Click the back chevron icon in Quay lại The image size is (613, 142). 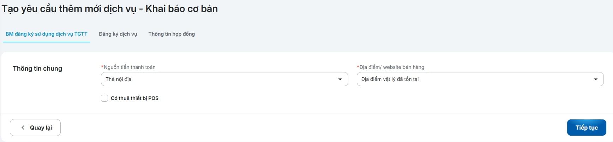(23, 128)
